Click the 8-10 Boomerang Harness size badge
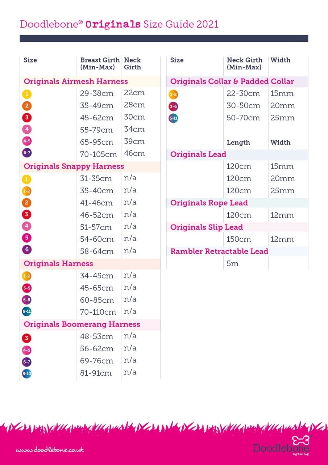The image size is (328, 465). (x=26, y=373)
